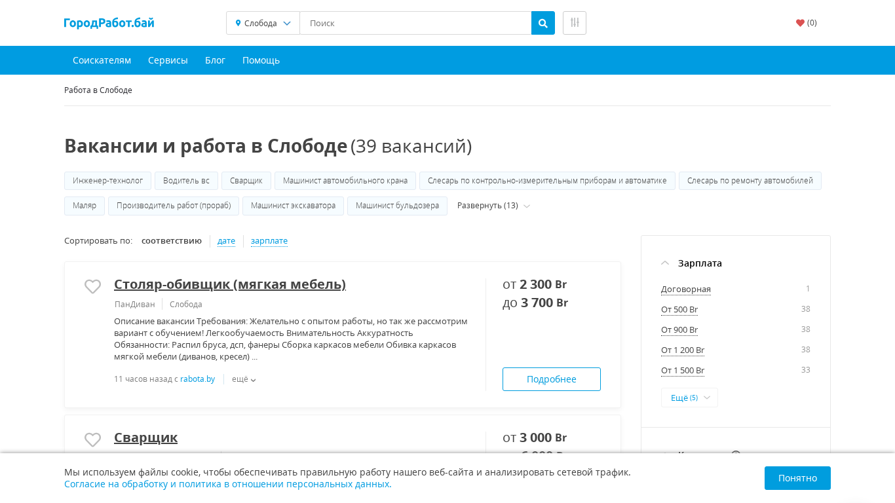This screenshot has width=895, height=503.
Task: Open Сервисы menu
Action: coord(168,60)
